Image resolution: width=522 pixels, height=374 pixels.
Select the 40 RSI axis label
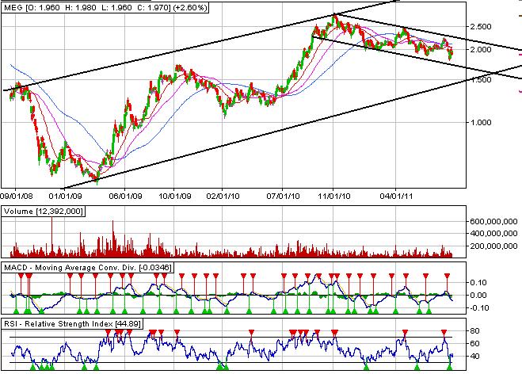click(x=474, y=356)
